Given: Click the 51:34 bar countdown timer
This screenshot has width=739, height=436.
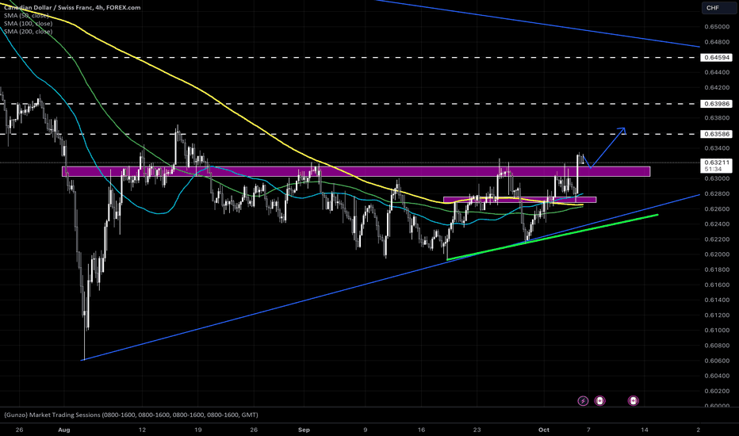Looking at the screenshot, I should (713, 169).
